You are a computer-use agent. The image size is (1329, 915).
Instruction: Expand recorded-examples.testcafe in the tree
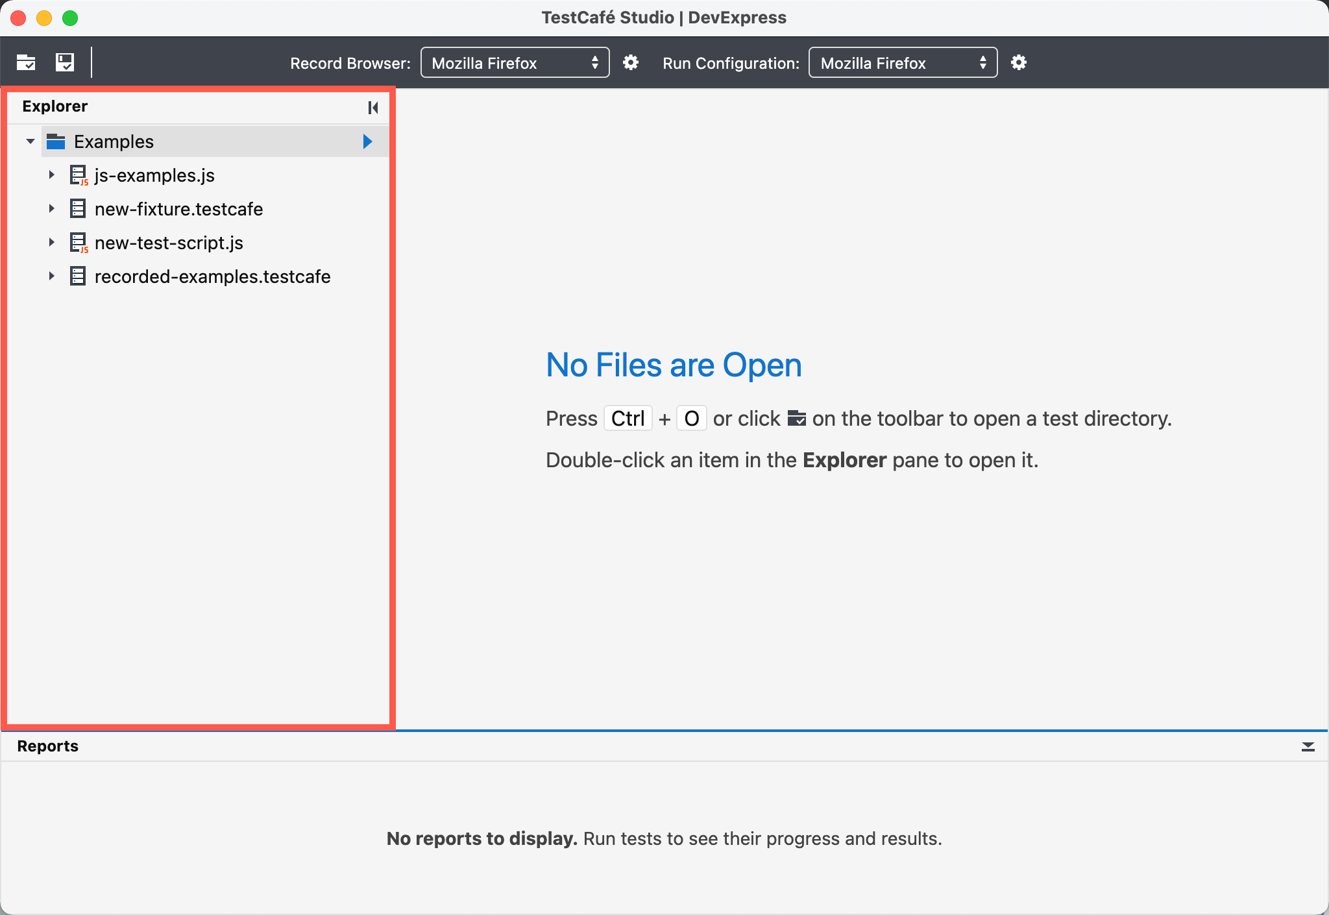(51, 276)
